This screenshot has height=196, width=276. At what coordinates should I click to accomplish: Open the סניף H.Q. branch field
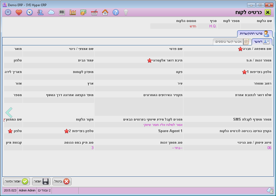pos(207,26)
